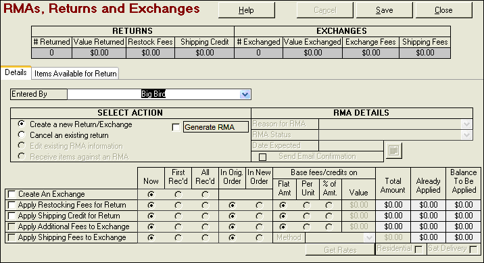Click the Save button
Viewport: 484px width, 263px height.
385,10
